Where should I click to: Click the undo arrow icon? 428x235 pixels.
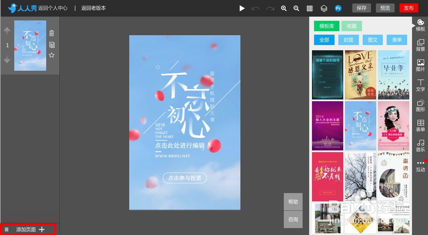point(256,9)
